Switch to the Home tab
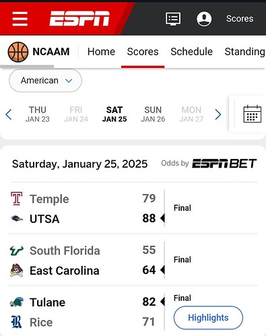Screen dimensions: 266x336 [101, 52]
